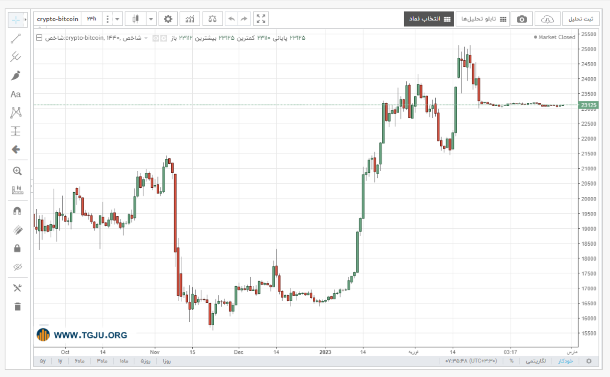
Task: Click the ثبت تحلیل button
Action: click(581, 19)
